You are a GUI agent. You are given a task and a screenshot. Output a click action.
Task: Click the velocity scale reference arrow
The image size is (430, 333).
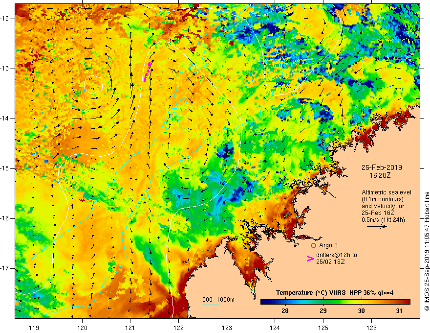[377, 226]
